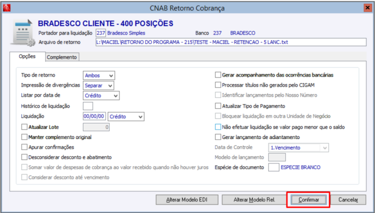
Task: Click the red app icon in title bar
Action: 7,8
